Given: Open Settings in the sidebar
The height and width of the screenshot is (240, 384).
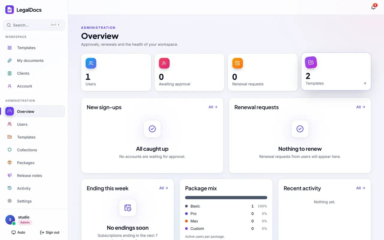Looking at the screenshot, I should tap(34, 201).
